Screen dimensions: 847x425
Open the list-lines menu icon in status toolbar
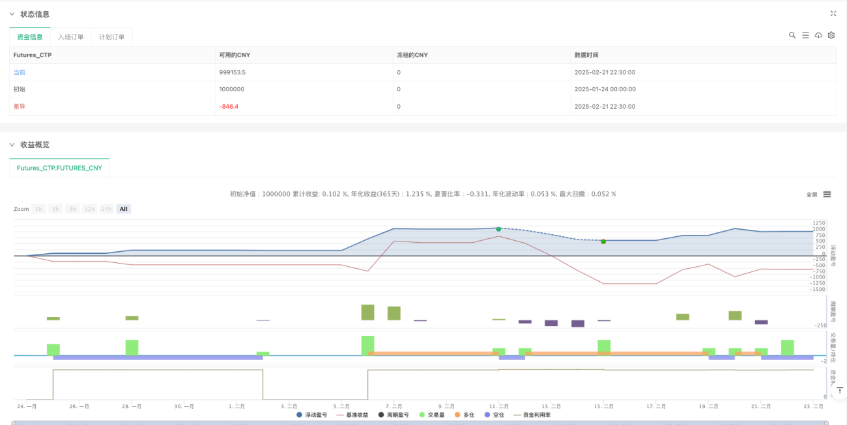tap(805, 35)
